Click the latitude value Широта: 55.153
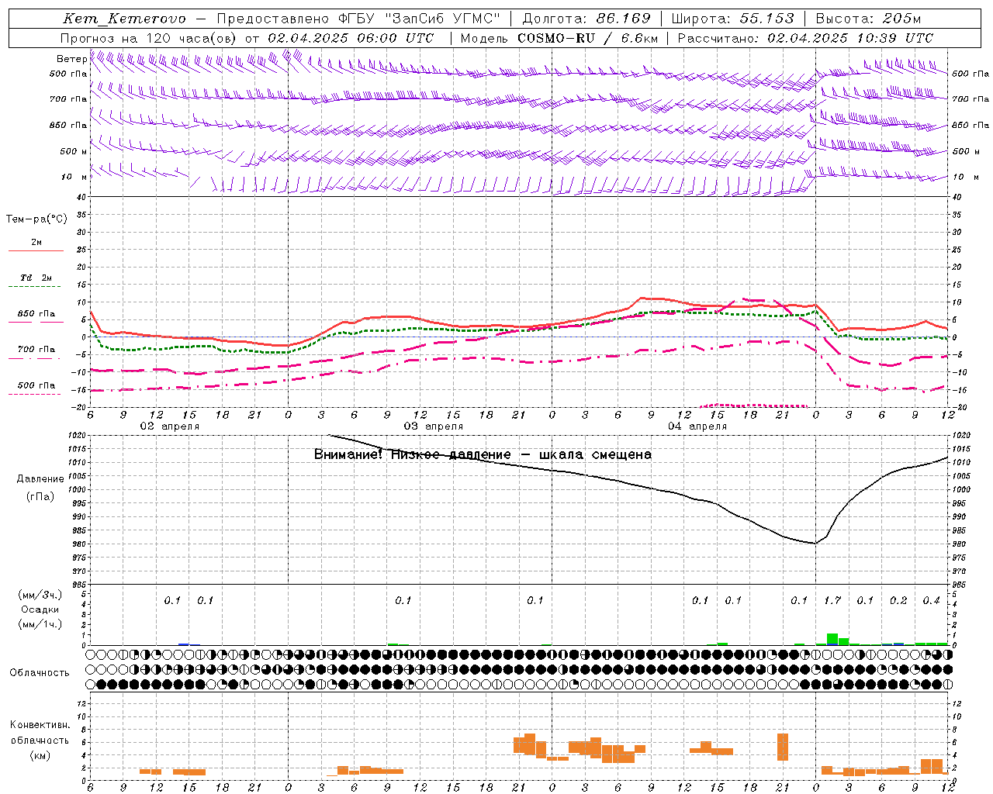This screenshot has height=794, width=993. point(733,19)
